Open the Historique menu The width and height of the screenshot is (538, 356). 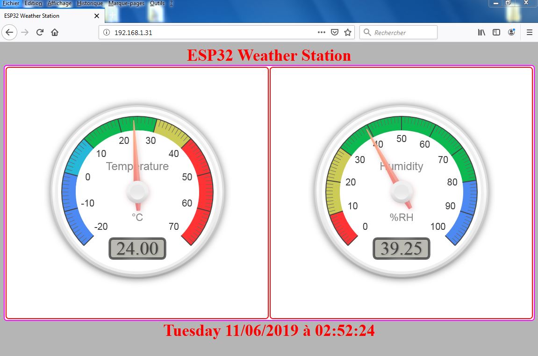(x=89, y=3)
